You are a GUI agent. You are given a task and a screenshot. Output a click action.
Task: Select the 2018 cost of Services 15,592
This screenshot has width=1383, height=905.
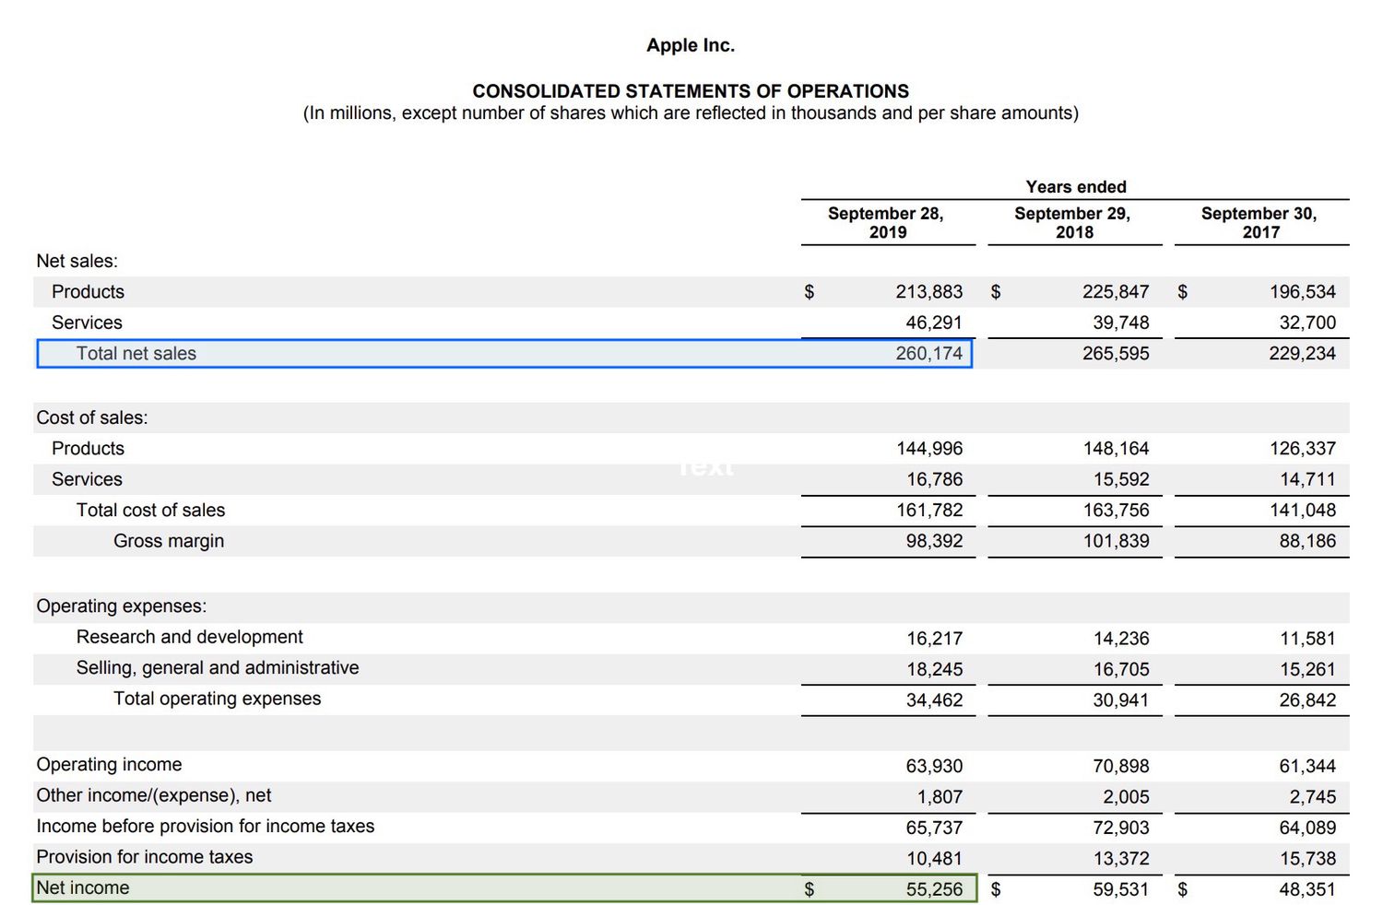tap(1121, 480)
